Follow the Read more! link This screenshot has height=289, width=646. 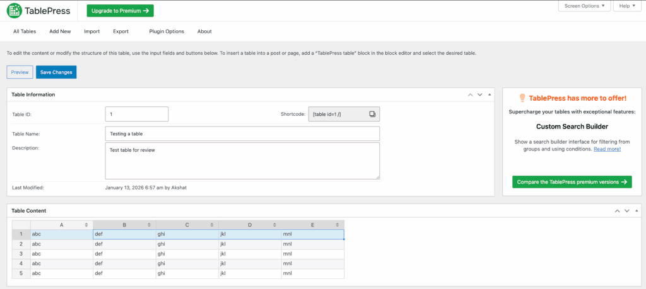[x=607, y=149]
